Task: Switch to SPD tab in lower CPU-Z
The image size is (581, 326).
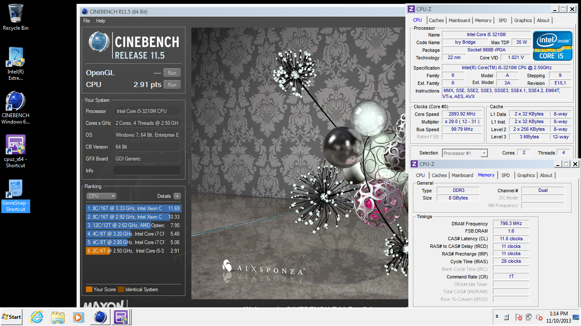Action: (505, 175)
